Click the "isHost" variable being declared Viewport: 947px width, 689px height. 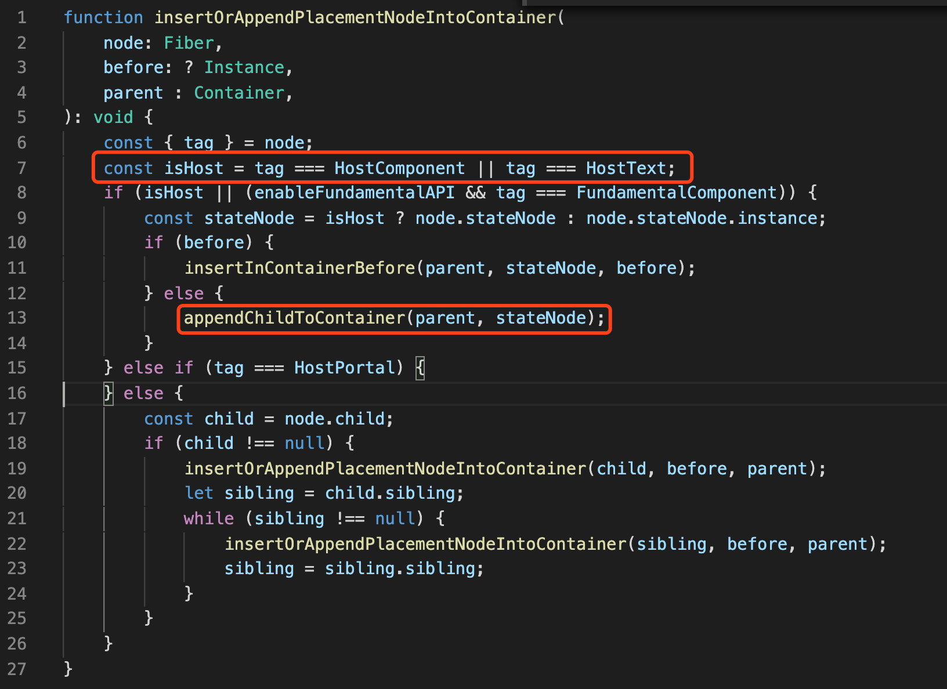click(x=194, y=168)
